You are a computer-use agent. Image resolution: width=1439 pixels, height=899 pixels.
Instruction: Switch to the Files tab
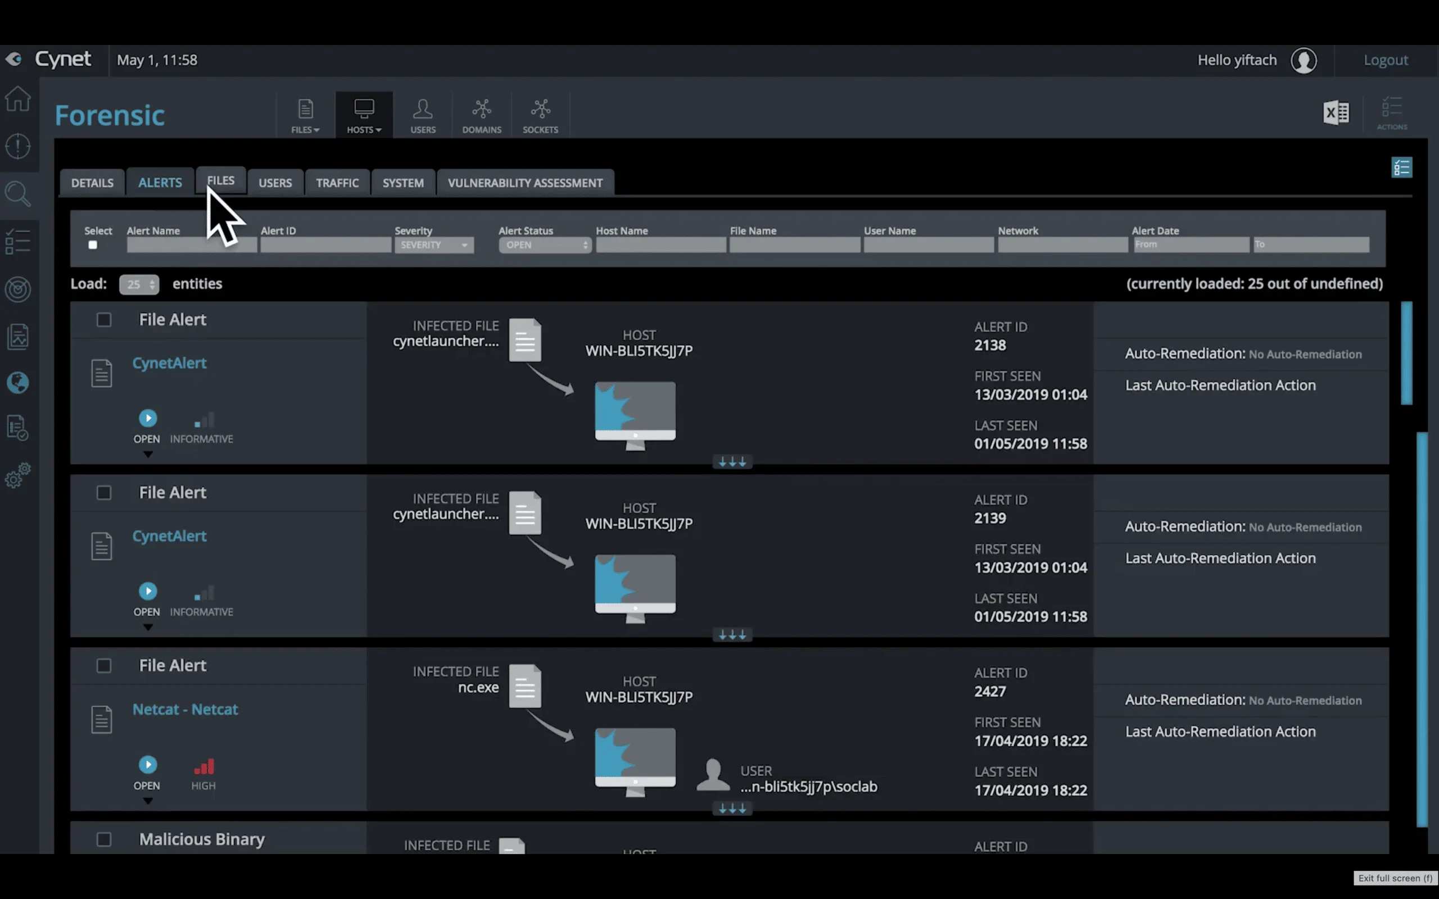pos(220,180)
